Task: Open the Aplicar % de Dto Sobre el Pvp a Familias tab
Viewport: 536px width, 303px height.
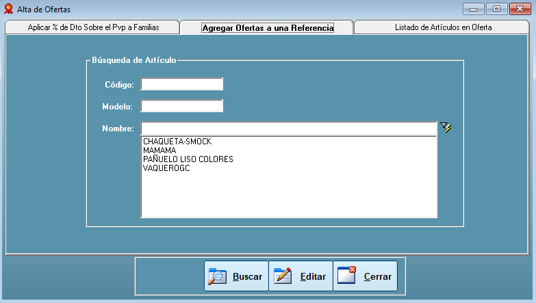Action: coord(92,27)
